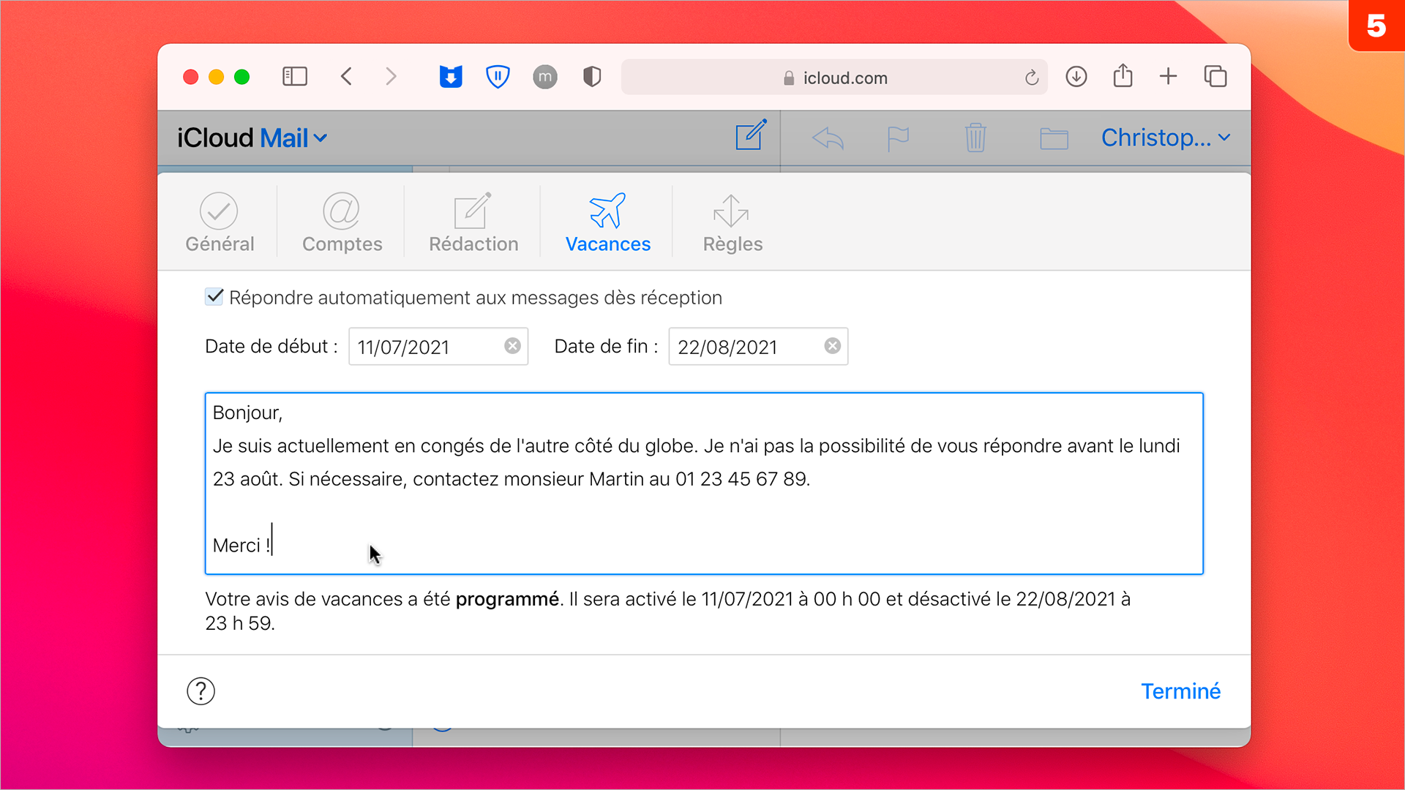Uncheck Répondre automatiquement aux messages checkbox
1405x790 pixels.
[214, 297]
